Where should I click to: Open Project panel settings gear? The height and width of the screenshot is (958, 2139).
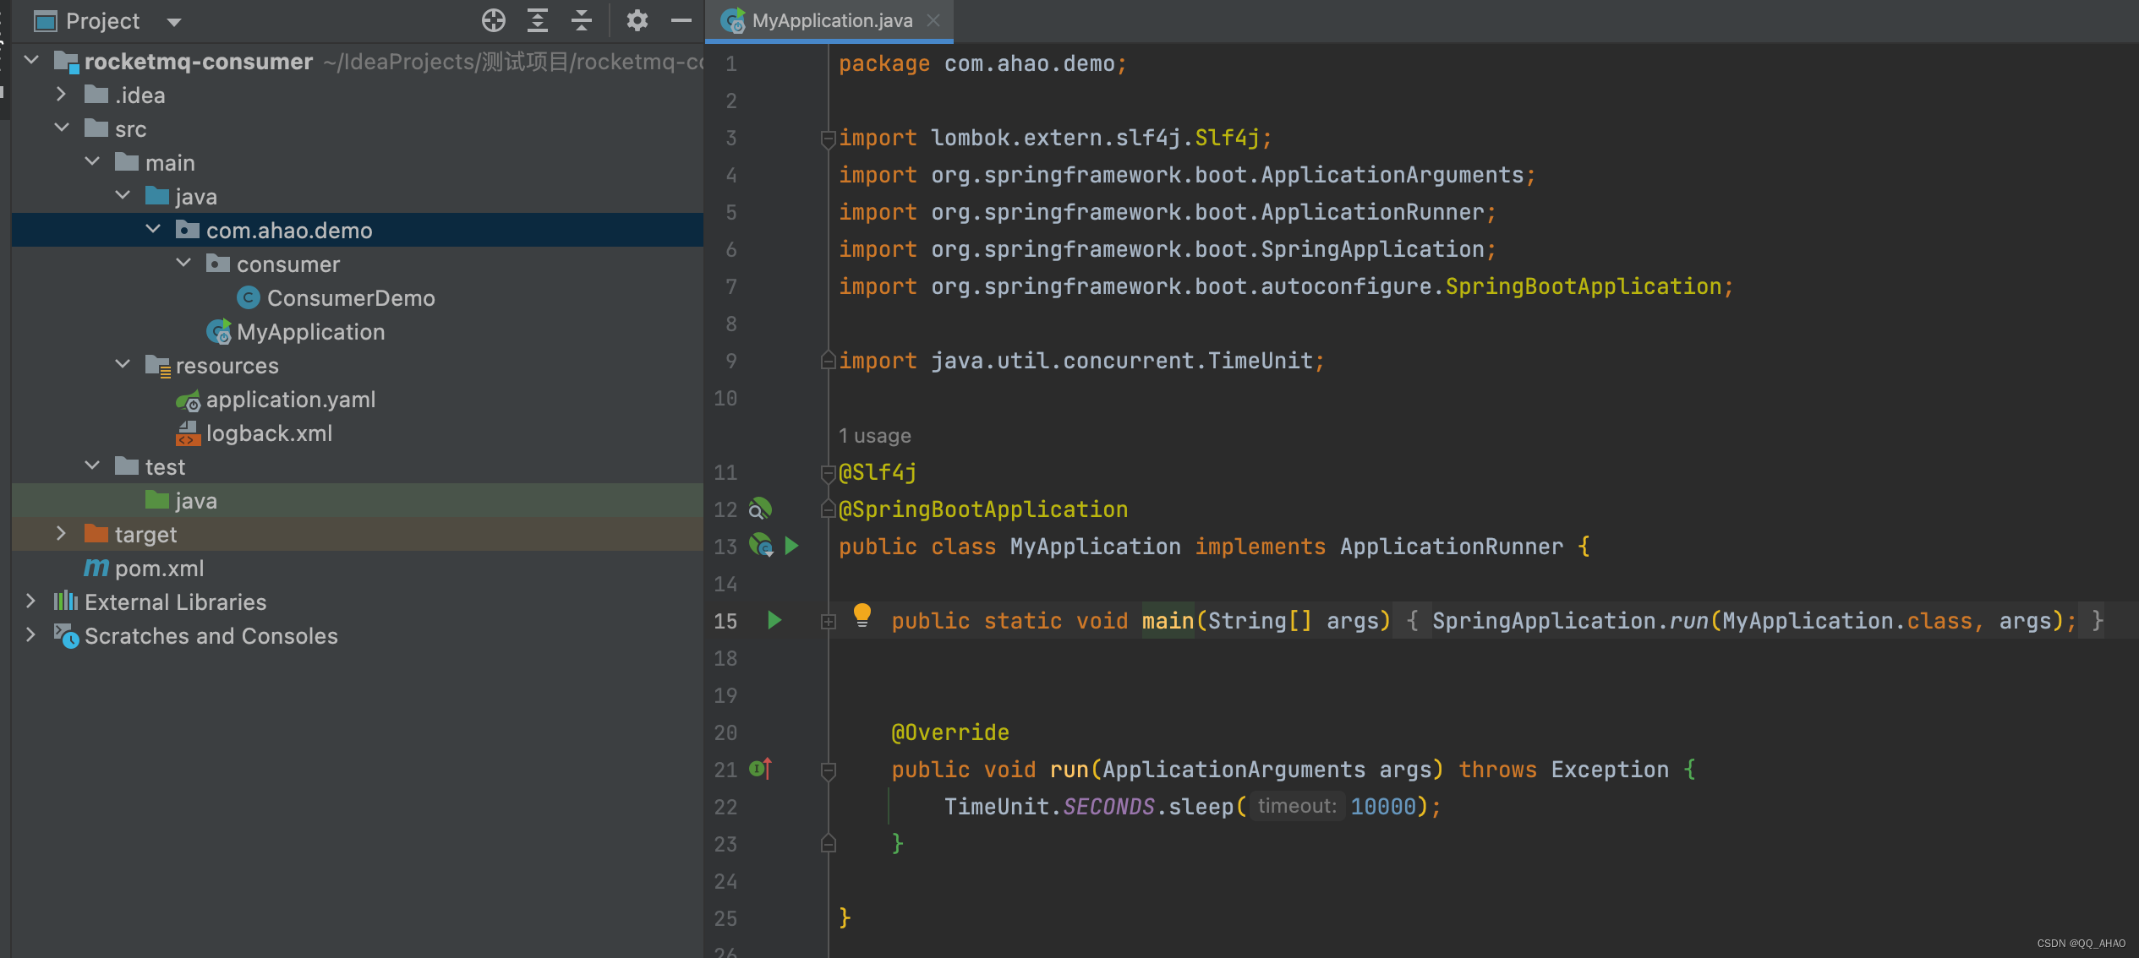pos(637,20)
